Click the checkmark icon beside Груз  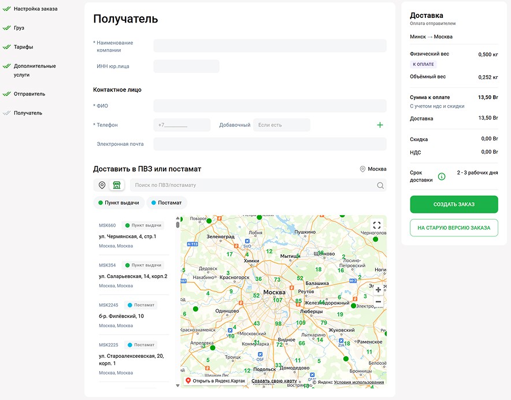7,28
